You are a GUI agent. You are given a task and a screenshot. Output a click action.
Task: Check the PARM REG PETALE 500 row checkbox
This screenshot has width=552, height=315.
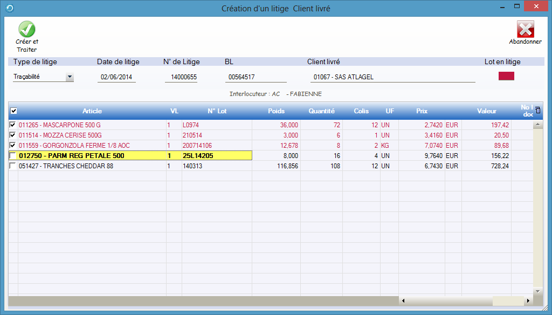click(x=13, y=156)
